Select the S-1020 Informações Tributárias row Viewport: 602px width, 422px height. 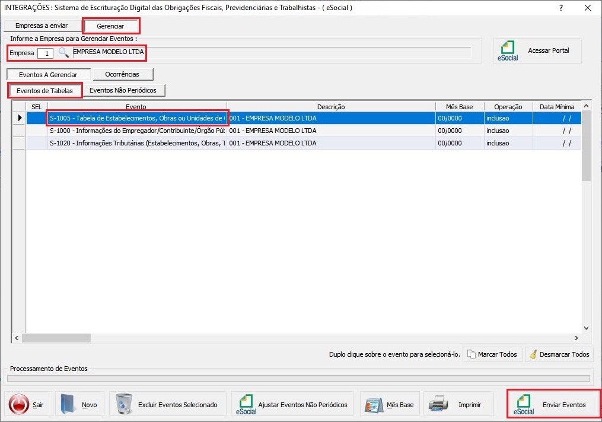pos(136,143)
